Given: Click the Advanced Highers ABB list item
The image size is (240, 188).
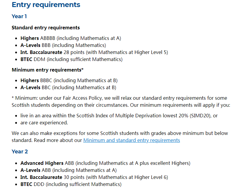Looking at the screenshot, I should click(105, 163).
